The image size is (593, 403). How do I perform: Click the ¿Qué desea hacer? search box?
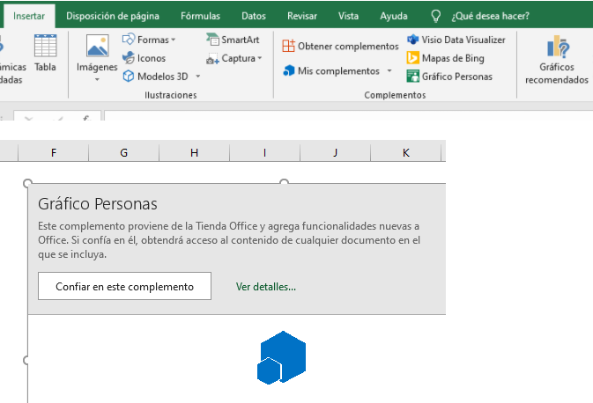tap(490, 15)
